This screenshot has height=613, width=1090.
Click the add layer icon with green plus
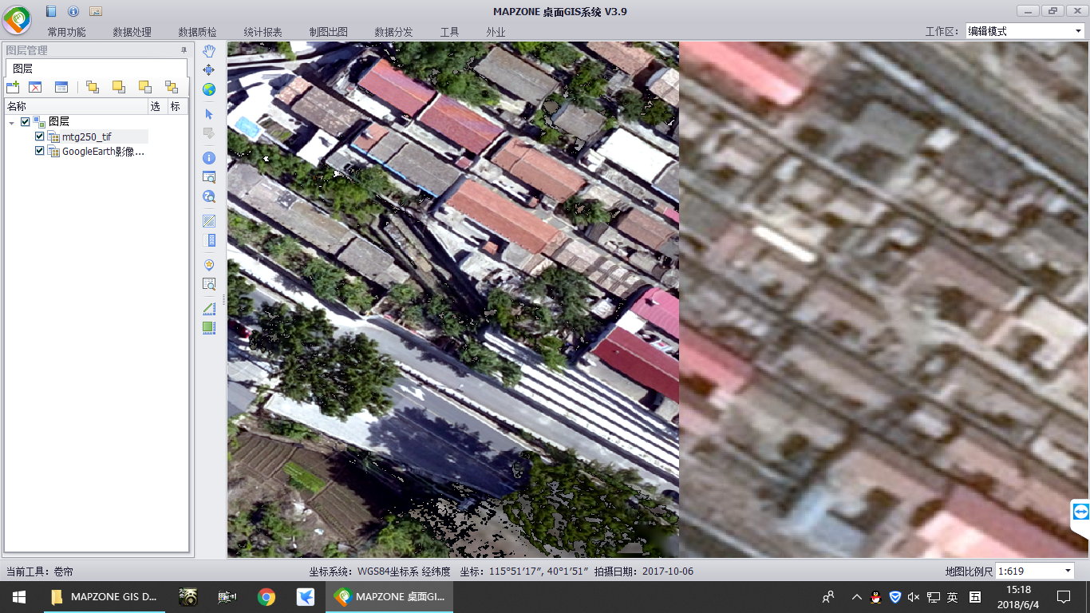tap(13, 87)
